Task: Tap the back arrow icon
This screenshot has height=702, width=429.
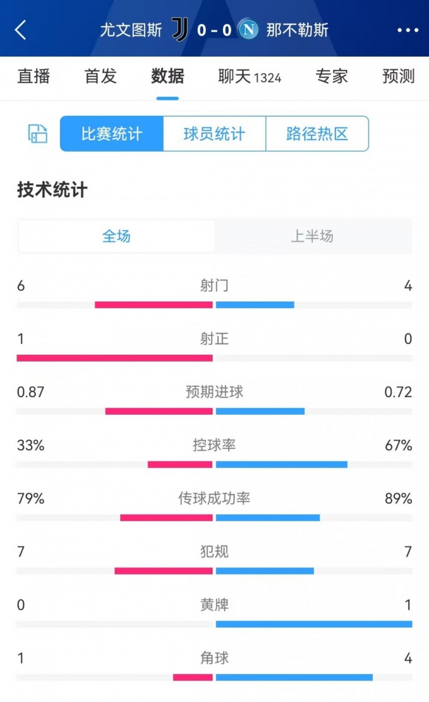Action: click(x=21, y=30)
